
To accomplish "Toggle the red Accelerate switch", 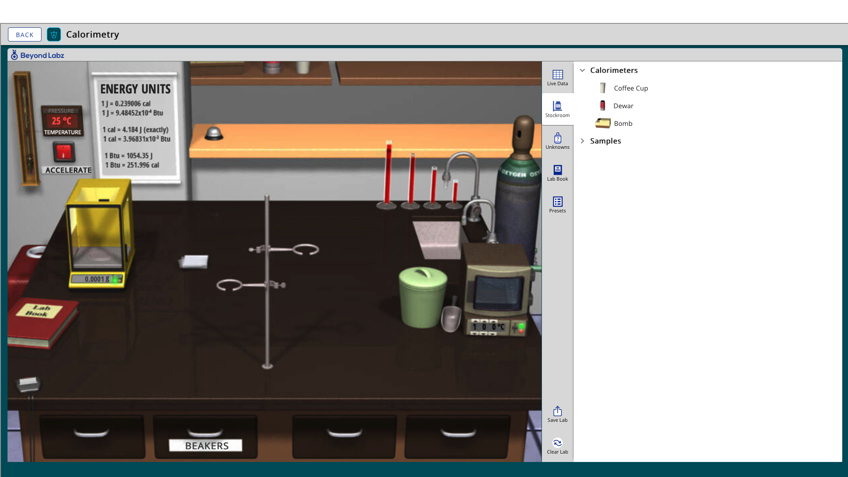I will point(64,152).
